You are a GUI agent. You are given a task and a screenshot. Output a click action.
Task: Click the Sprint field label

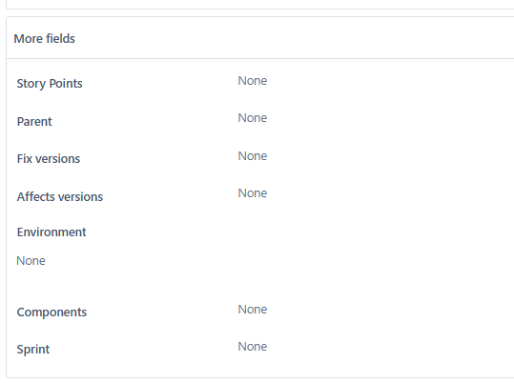pyautogui.click(x=33, y=350)
